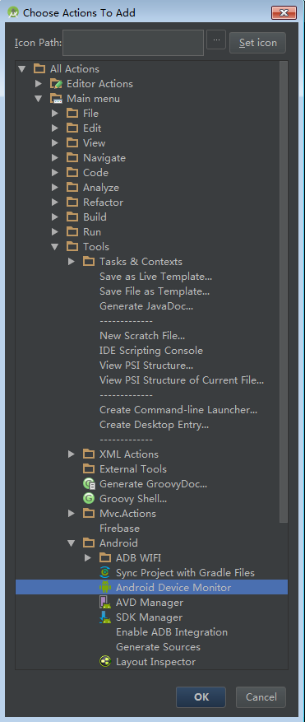Screen dimensions: 305x722
Task: Close the Choose Actions To Add dialog
Action: (284, 12)
